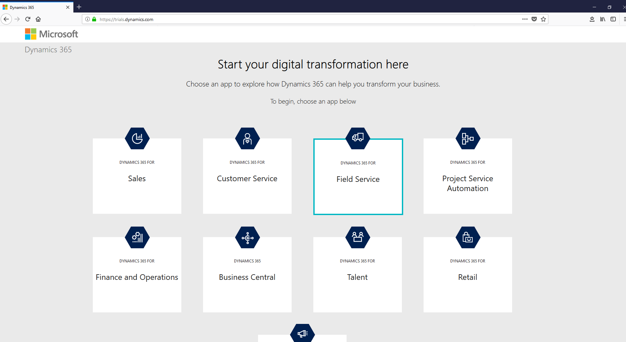Close the Dynamics 365 tab
This screenshot has width=626, height=342.
point(68,7)
